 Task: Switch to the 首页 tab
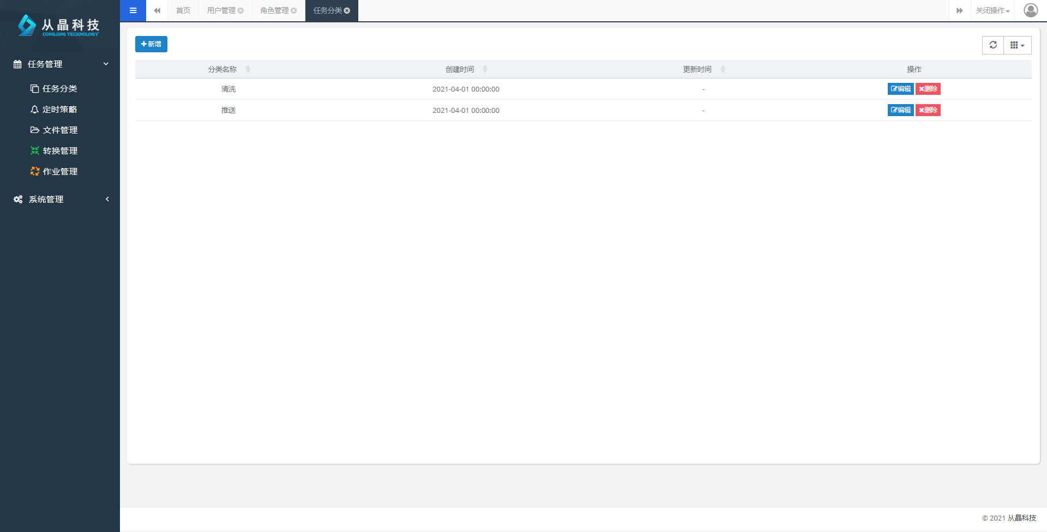pyautogui.click(x=183, y=11)
